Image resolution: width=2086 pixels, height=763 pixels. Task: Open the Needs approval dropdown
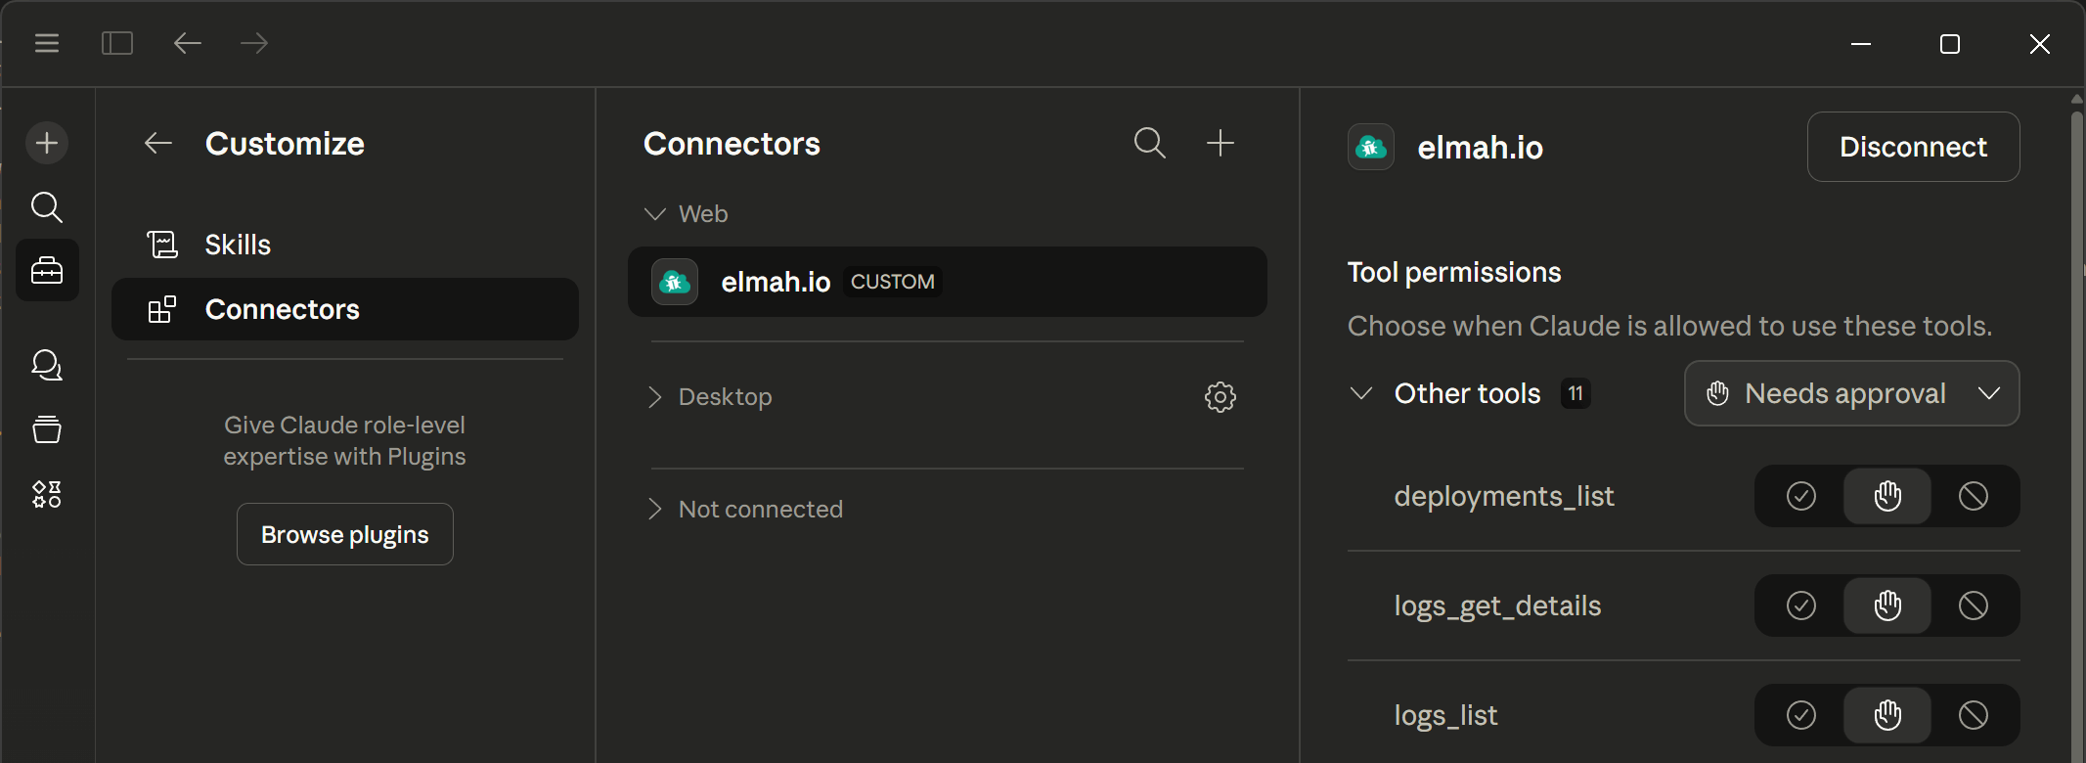point(1851,393)
